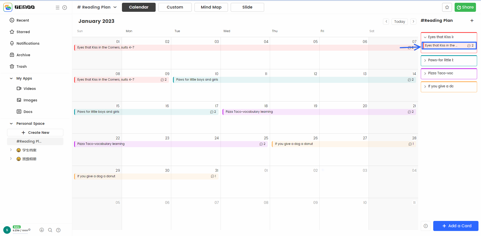This screenshot has width=481, height=236.
Task: Click the January 2023 month heading
Action: point(96,21)
